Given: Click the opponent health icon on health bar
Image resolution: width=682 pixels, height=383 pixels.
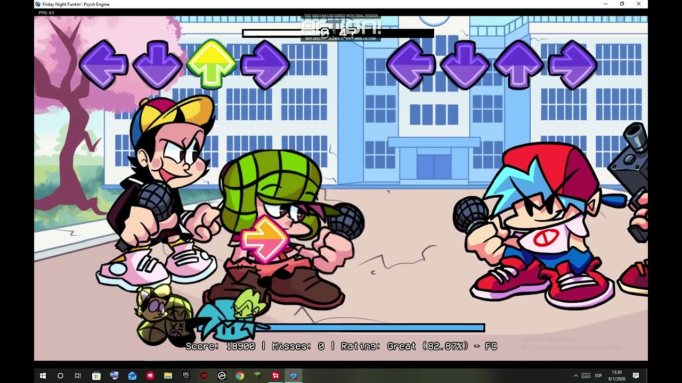Looking at the screenshot, I should click(165, 315).
